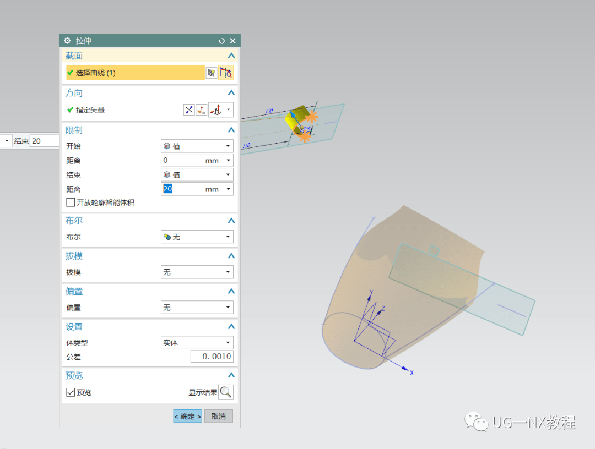Click the 公差 tolerance field
The height and width of the screenshot is (449, 595).
212,356
